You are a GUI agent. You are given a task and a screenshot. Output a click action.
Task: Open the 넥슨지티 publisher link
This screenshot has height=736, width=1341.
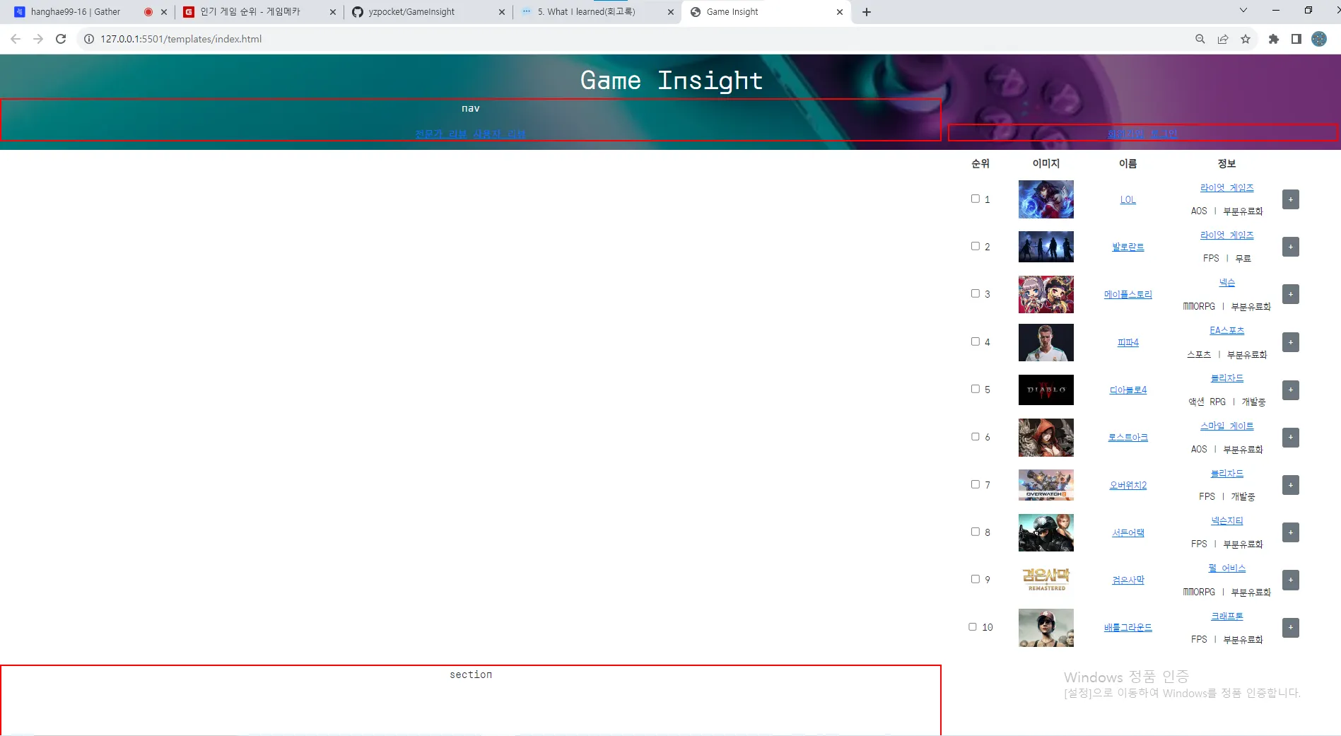coord(1227,521)
